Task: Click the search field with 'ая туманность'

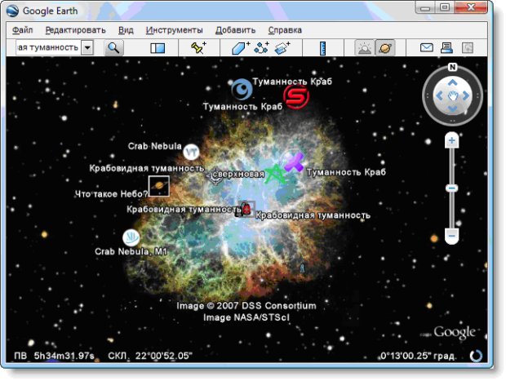Action: (48, 48)
